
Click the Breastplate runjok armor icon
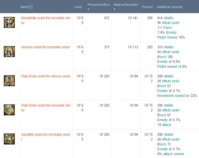pyautogui.click(x=9, y=23)
